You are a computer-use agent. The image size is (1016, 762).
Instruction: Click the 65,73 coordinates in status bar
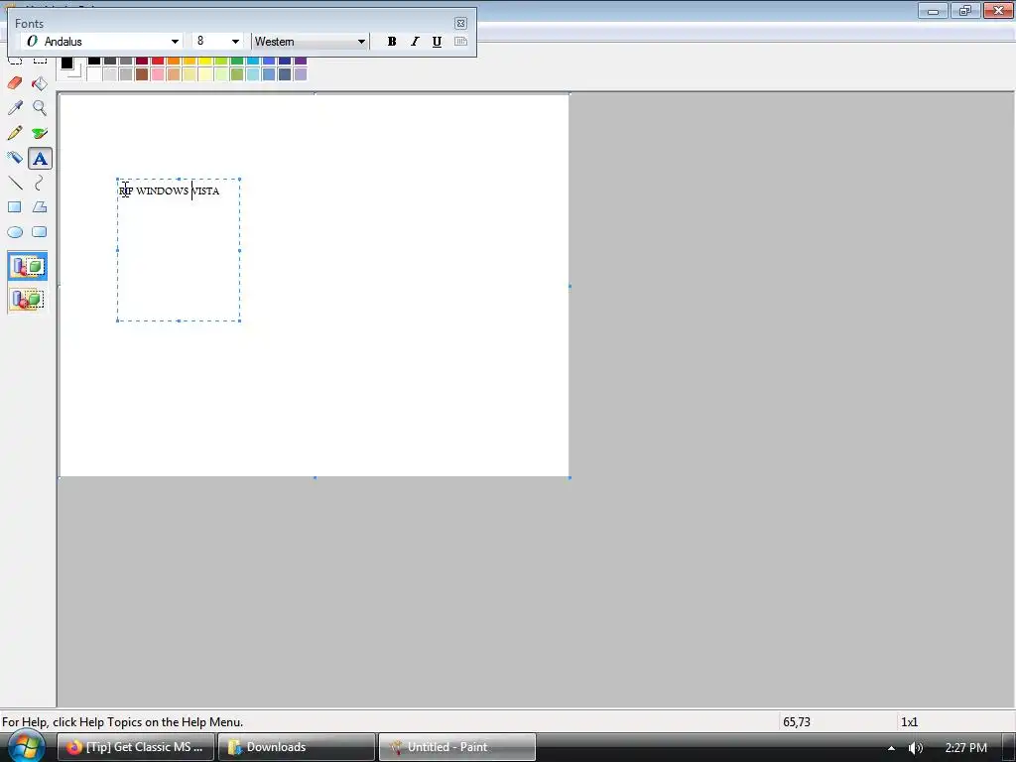click(797, 722)
